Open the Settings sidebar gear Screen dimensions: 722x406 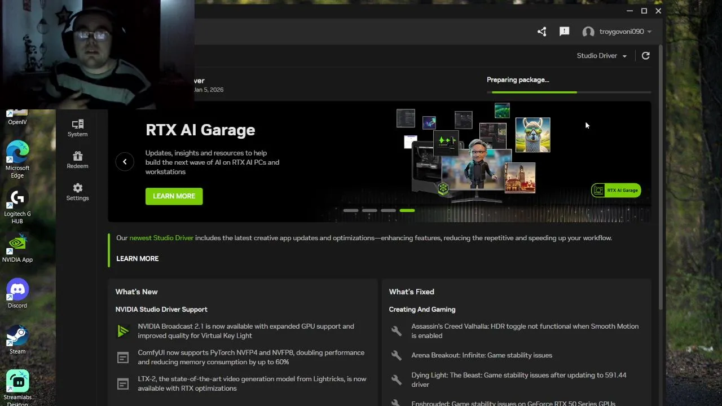click(77, 192)
